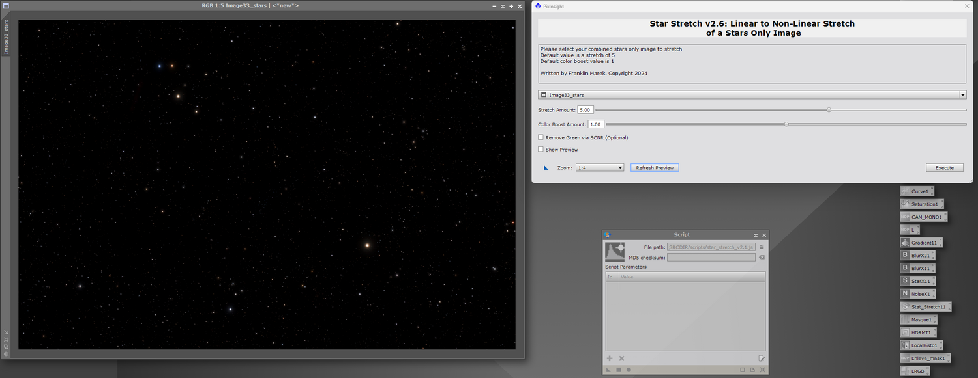The width and height of the screenshot is (978, 378).
Task: Click the square browse icon in the Script window bottom bar
Action: [x=742, y=370]
